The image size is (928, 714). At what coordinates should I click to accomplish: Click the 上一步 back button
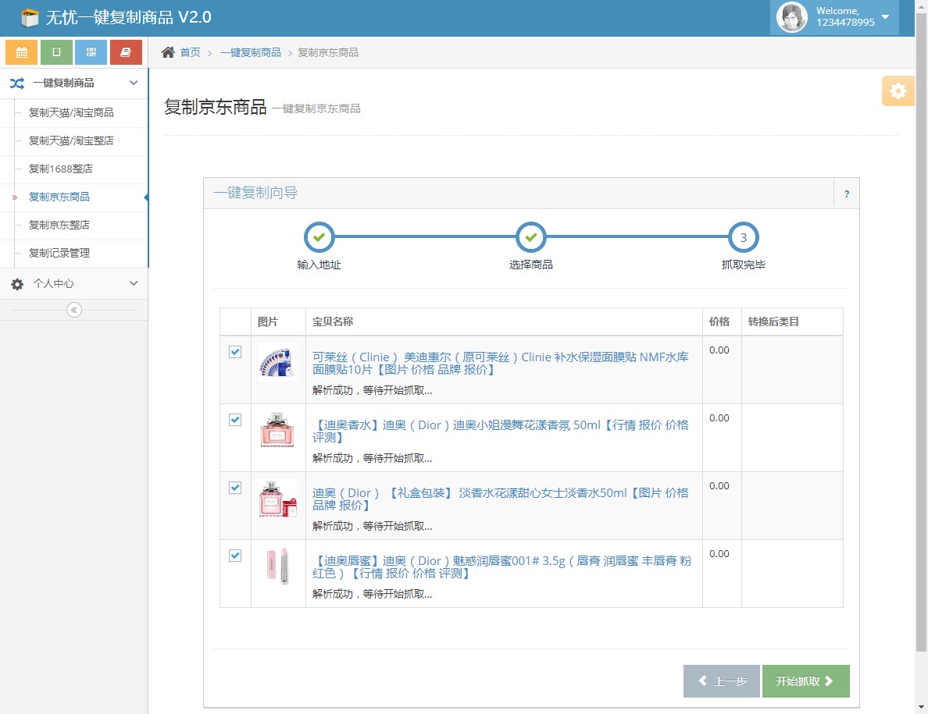pyautogui.click(x=722, y=681)
